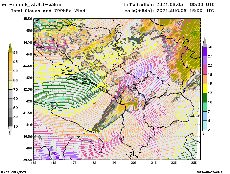Pick the light purple wind swatch between 23 and 27
Image resolution: width=230 pixels, height=174 pixels.
coord(205,61)
